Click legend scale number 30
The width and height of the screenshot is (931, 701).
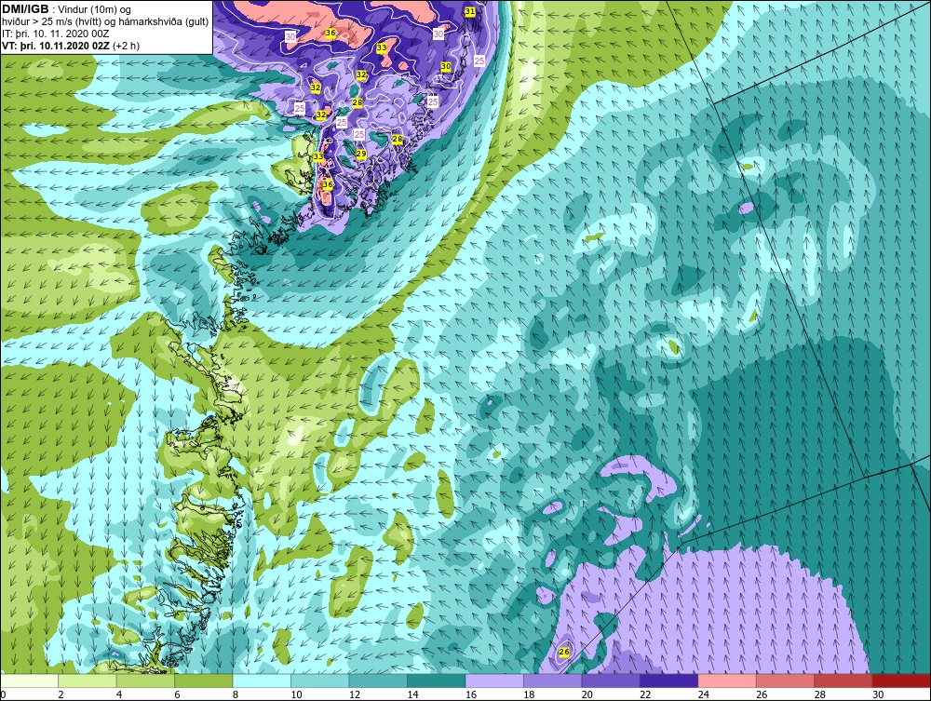point(878,694)
